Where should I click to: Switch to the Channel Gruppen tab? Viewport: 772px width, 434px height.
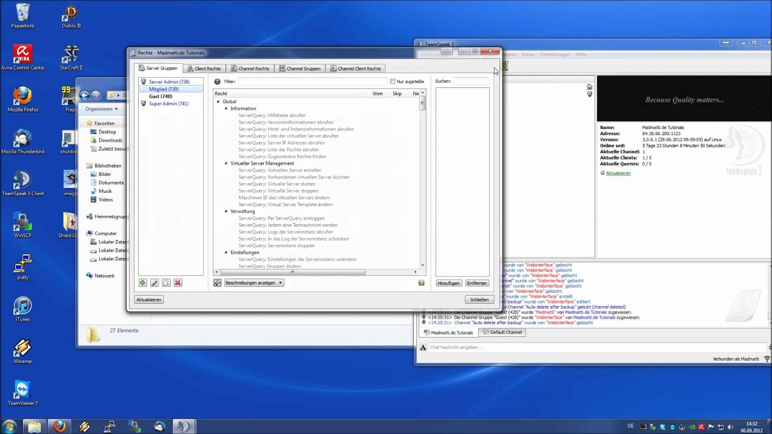click(299, 69)
